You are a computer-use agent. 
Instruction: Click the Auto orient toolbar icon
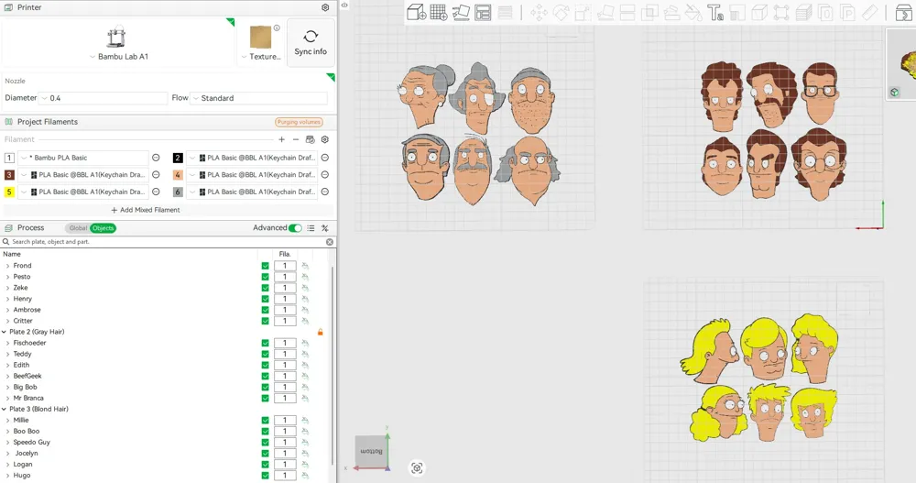tap(461, 12)
